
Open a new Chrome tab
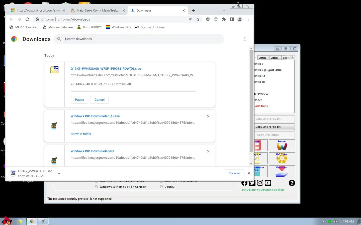pos(193,10)
